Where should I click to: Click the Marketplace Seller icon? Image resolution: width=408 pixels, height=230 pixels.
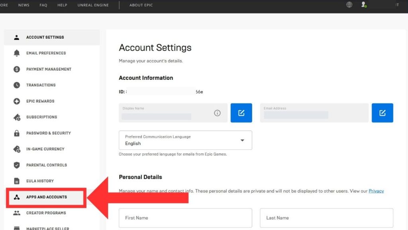click(17, 228)
